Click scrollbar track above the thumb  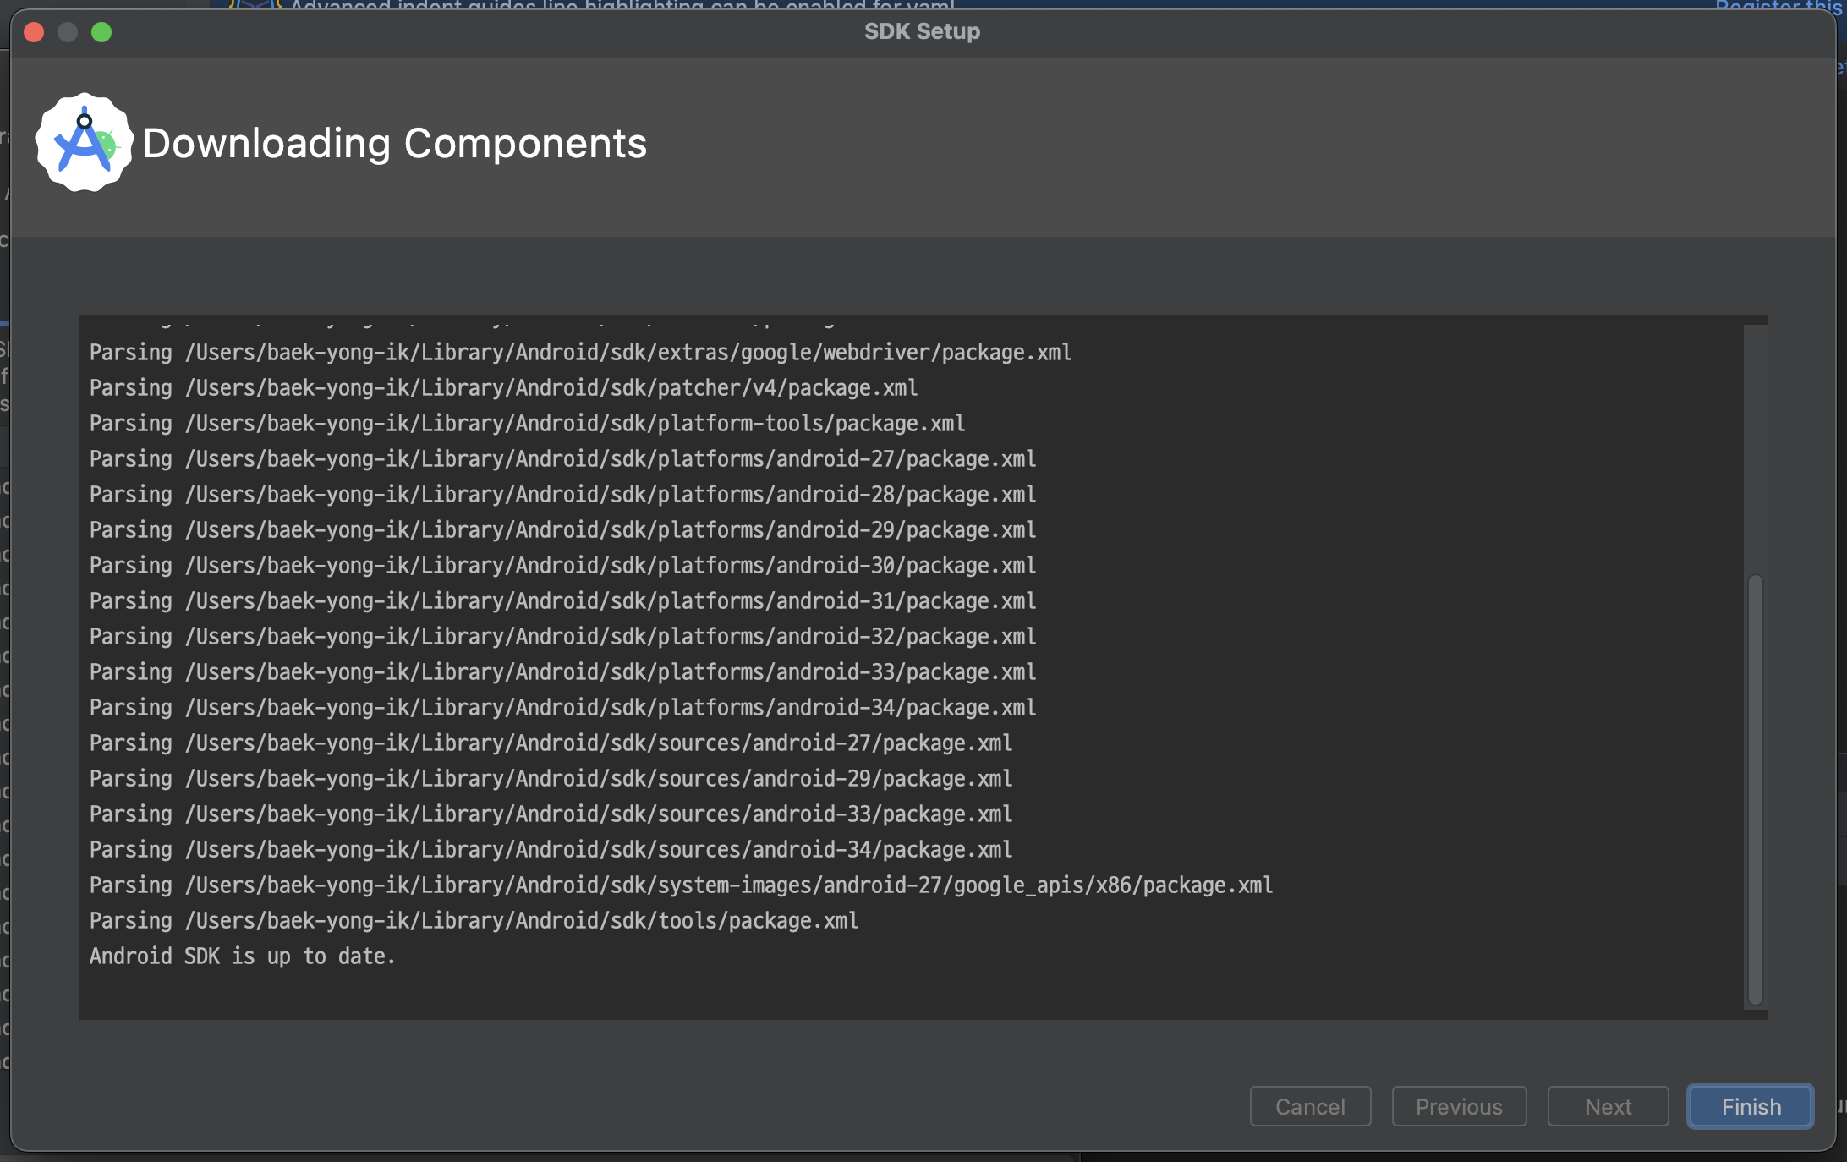coord(1755,448)
